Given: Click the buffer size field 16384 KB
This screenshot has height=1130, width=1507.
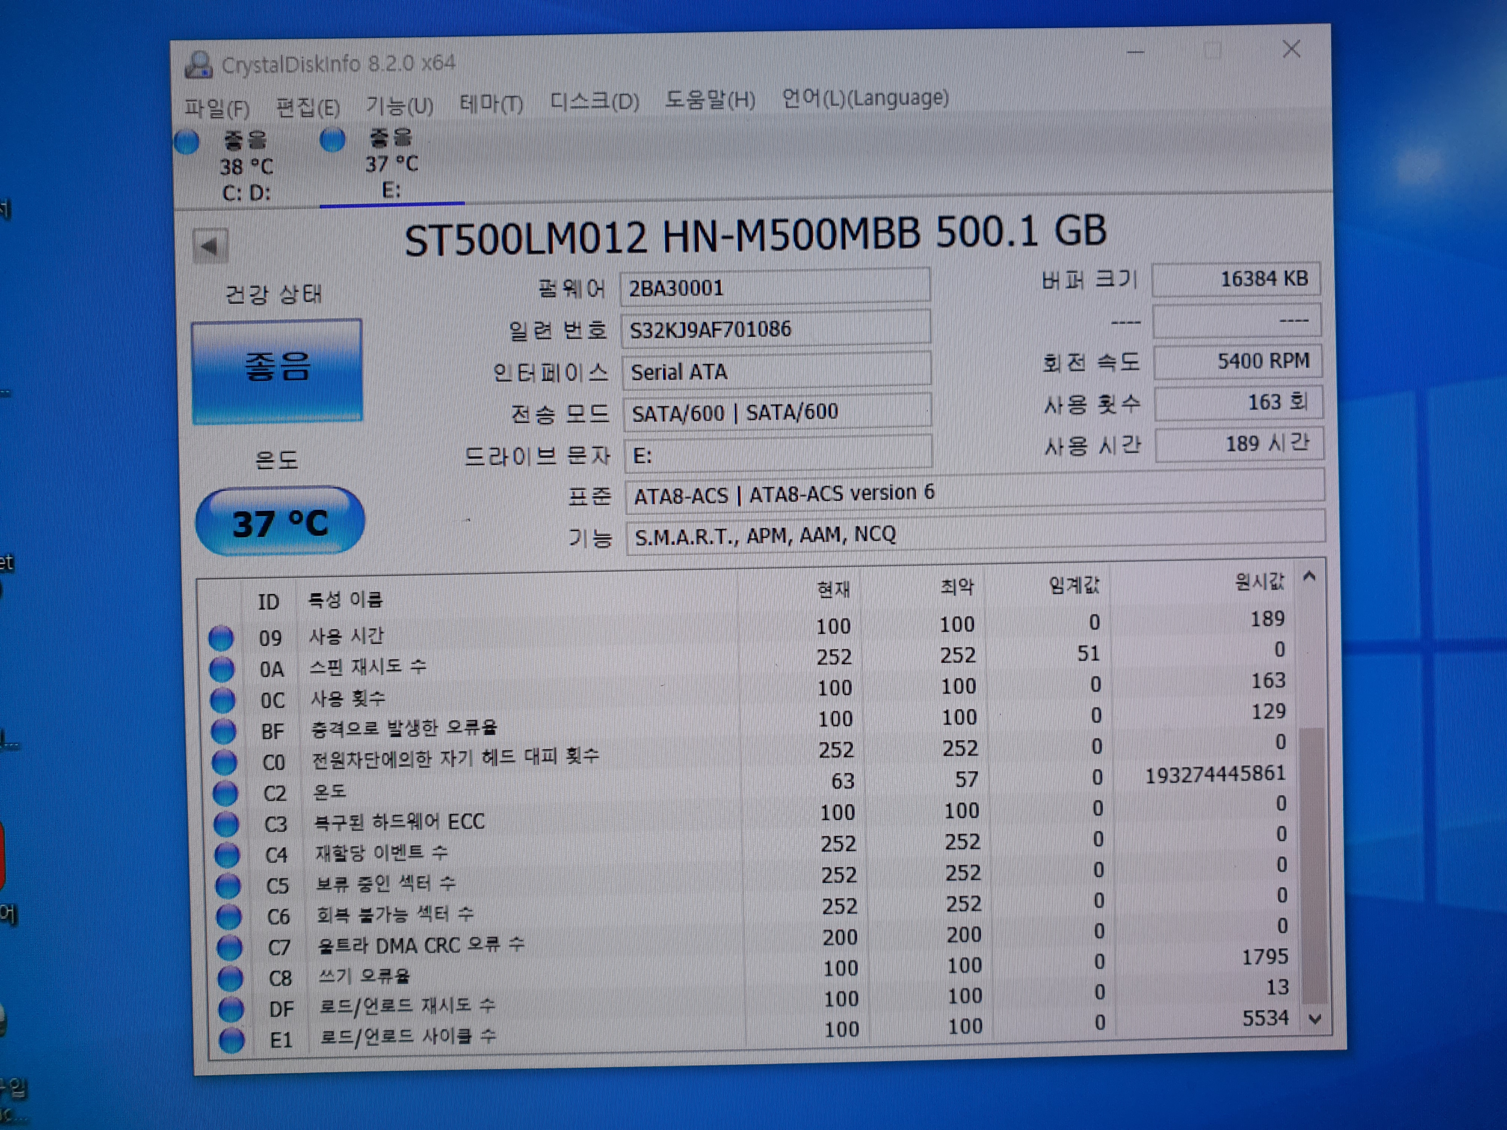Looking at the screenshot, I should (x=1236, y=279).
